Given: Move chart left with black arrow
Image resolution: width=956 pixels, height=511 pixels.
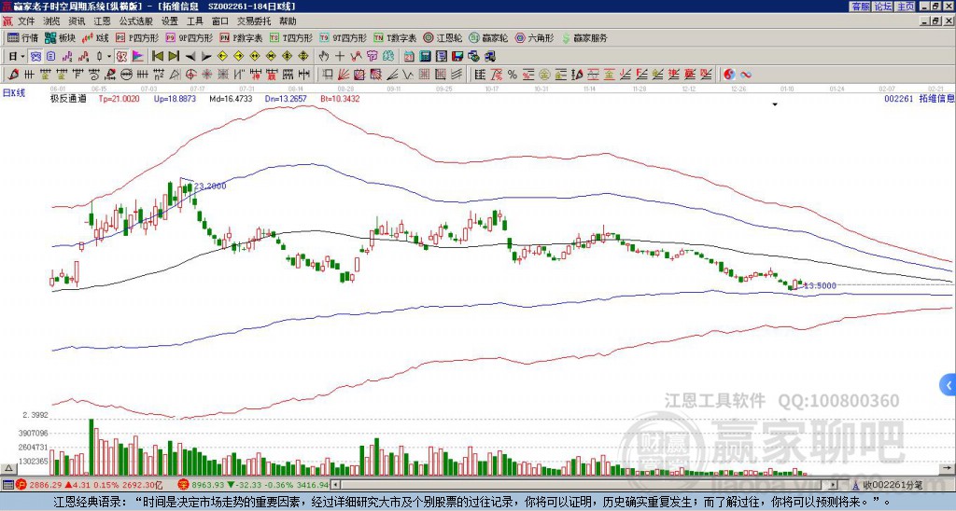Looking at the screenshot, I should 190,57.
